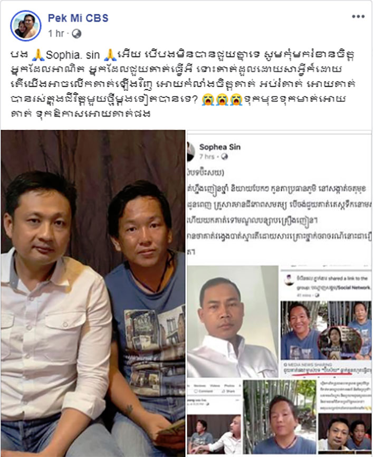
Task: Click the Sophea Sin name in the screenshot
Action: tap(220, 147)
